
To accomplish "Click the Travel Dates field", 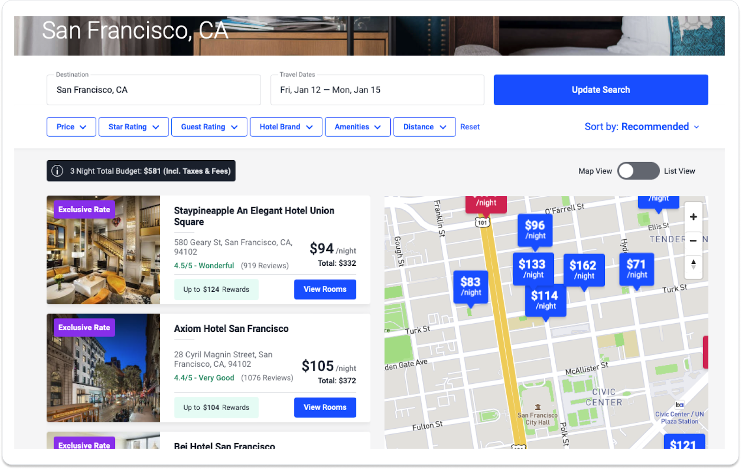I will (377, 90).
